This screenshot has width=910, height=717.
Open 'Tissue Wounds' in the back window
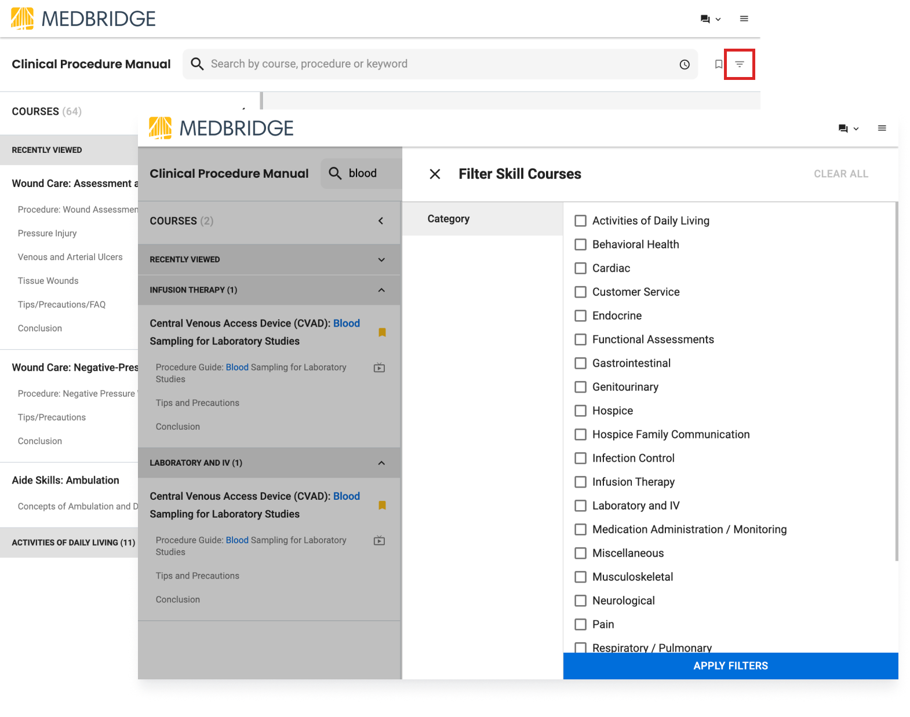tap(48, 281)
